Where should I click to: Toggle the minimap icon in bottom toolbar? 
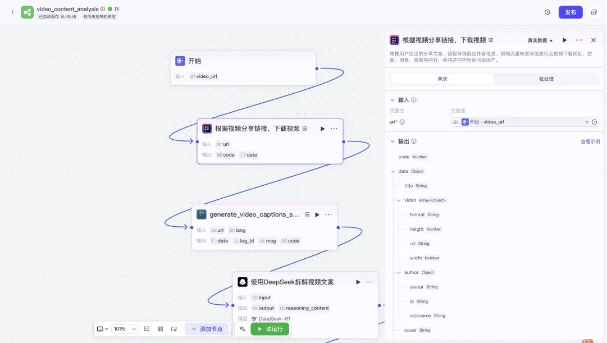[x=174, y=329]
